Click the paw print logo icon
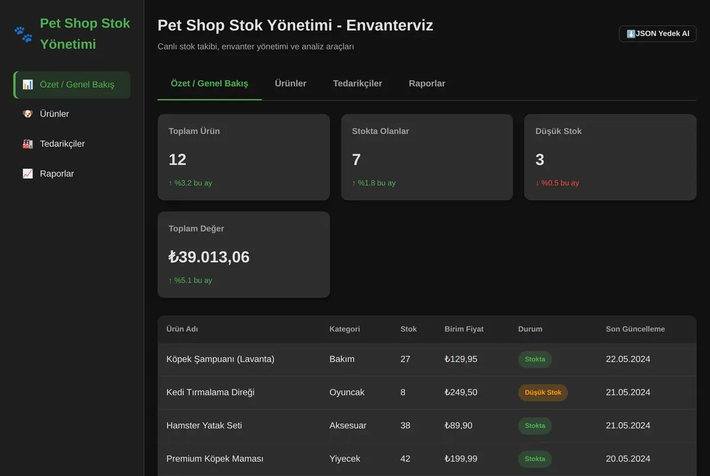Image resolution: width=710 pixels, height=476 pixels. (23, 34)
